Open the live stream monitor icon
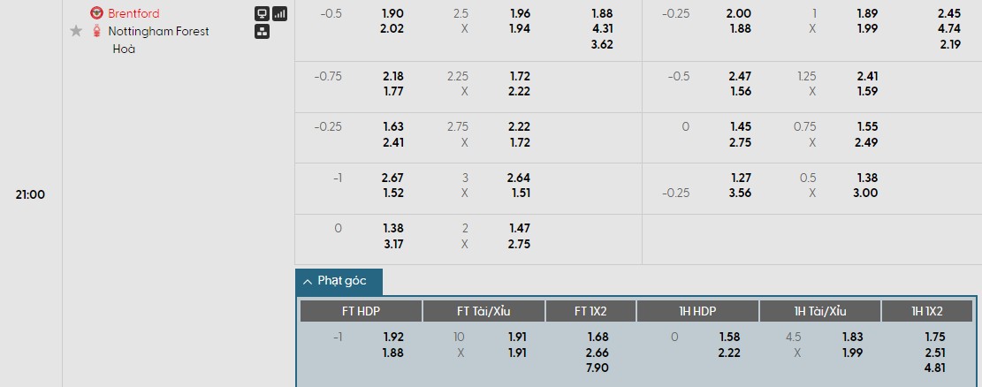Screen dimensions: 982x387 pos(262,13)
